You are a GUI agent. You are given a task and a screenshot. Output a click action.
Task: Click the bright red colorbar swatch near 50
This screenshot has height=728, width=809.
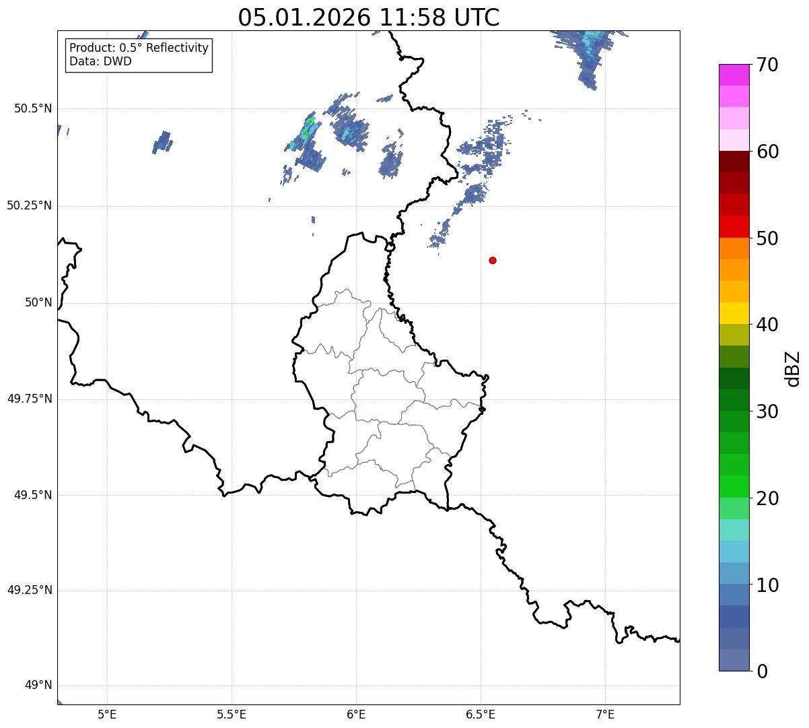734,226
